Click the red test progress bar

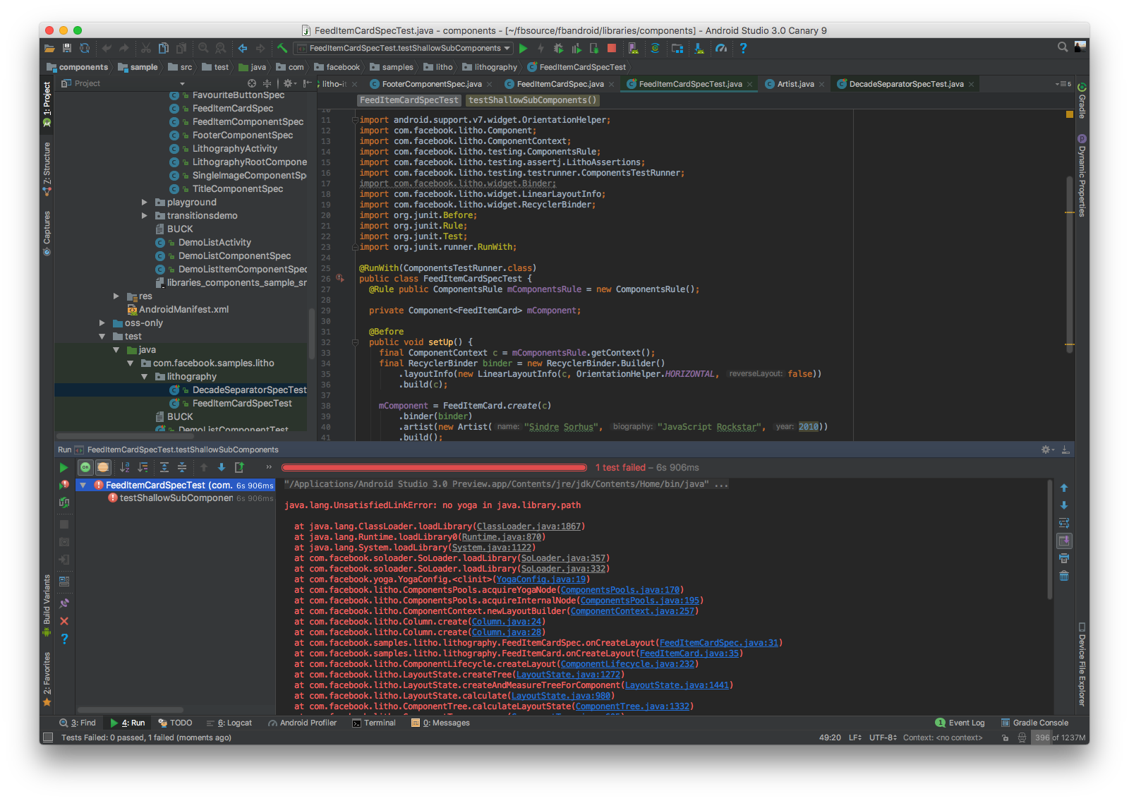tap(434, 467)
